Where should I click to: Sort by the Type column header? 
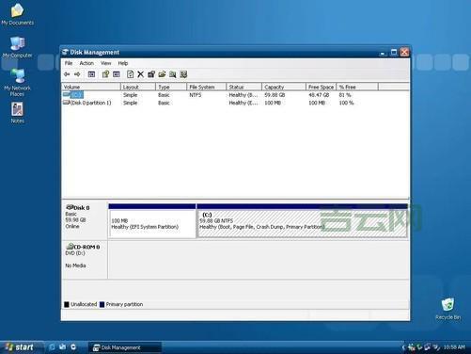pos(171,87)
